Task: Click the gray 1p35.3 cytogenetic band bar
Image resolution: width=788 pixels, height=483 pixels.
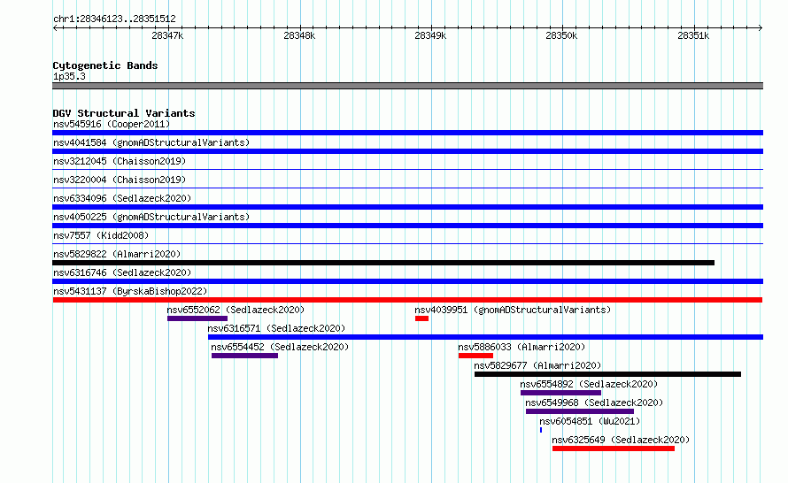Action: tap(407, 86)
